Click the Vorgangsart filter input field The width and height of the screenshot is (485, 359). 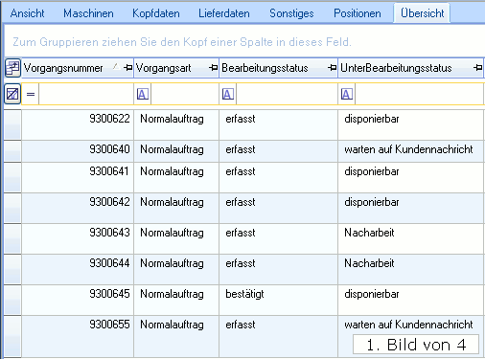pyautogui.click(x=185, y=94)
